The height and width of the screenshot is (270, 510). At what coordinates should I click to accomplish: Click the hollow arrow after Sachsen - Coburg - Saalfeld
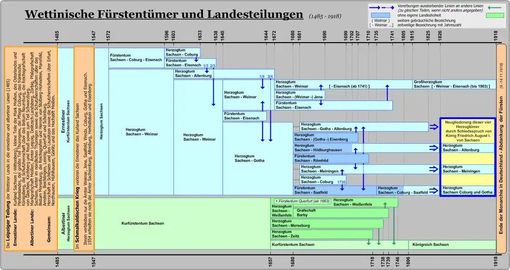pyautogui.click(x=433, y=190)
